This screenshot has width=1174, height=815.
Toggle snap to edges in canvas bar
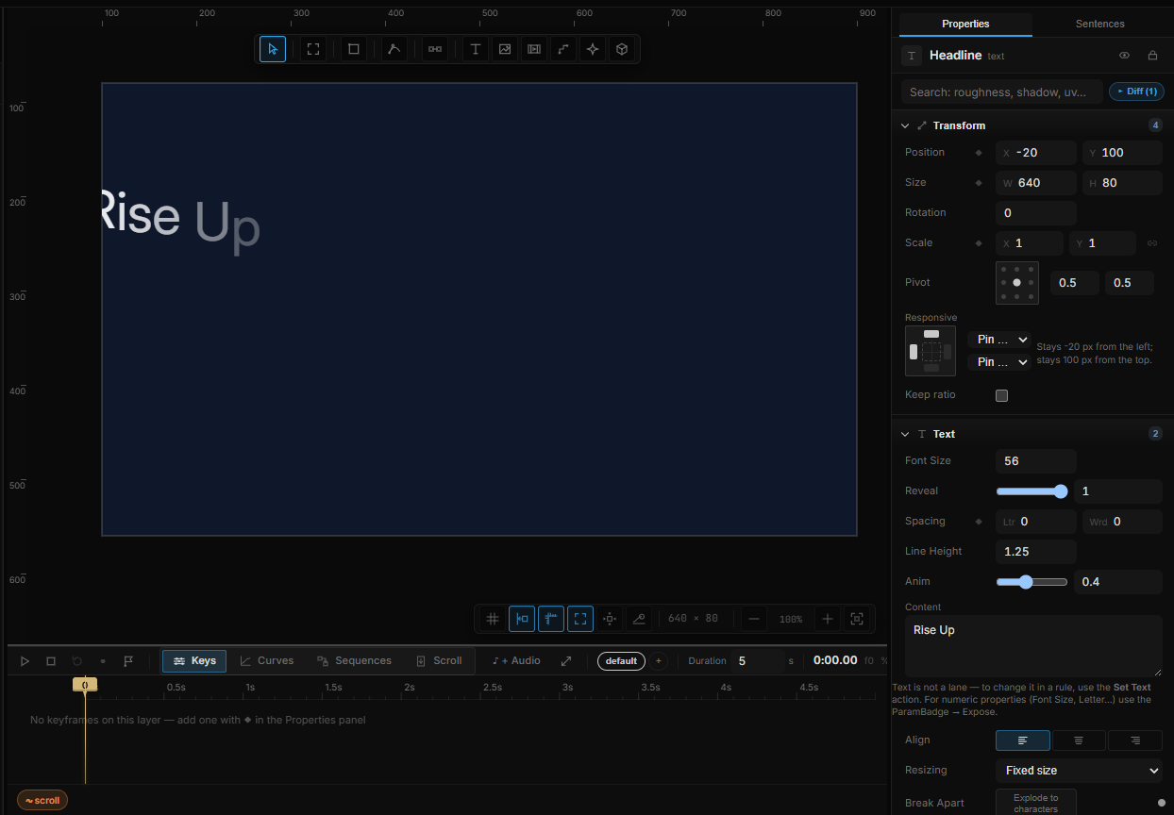tap(522, 619)
